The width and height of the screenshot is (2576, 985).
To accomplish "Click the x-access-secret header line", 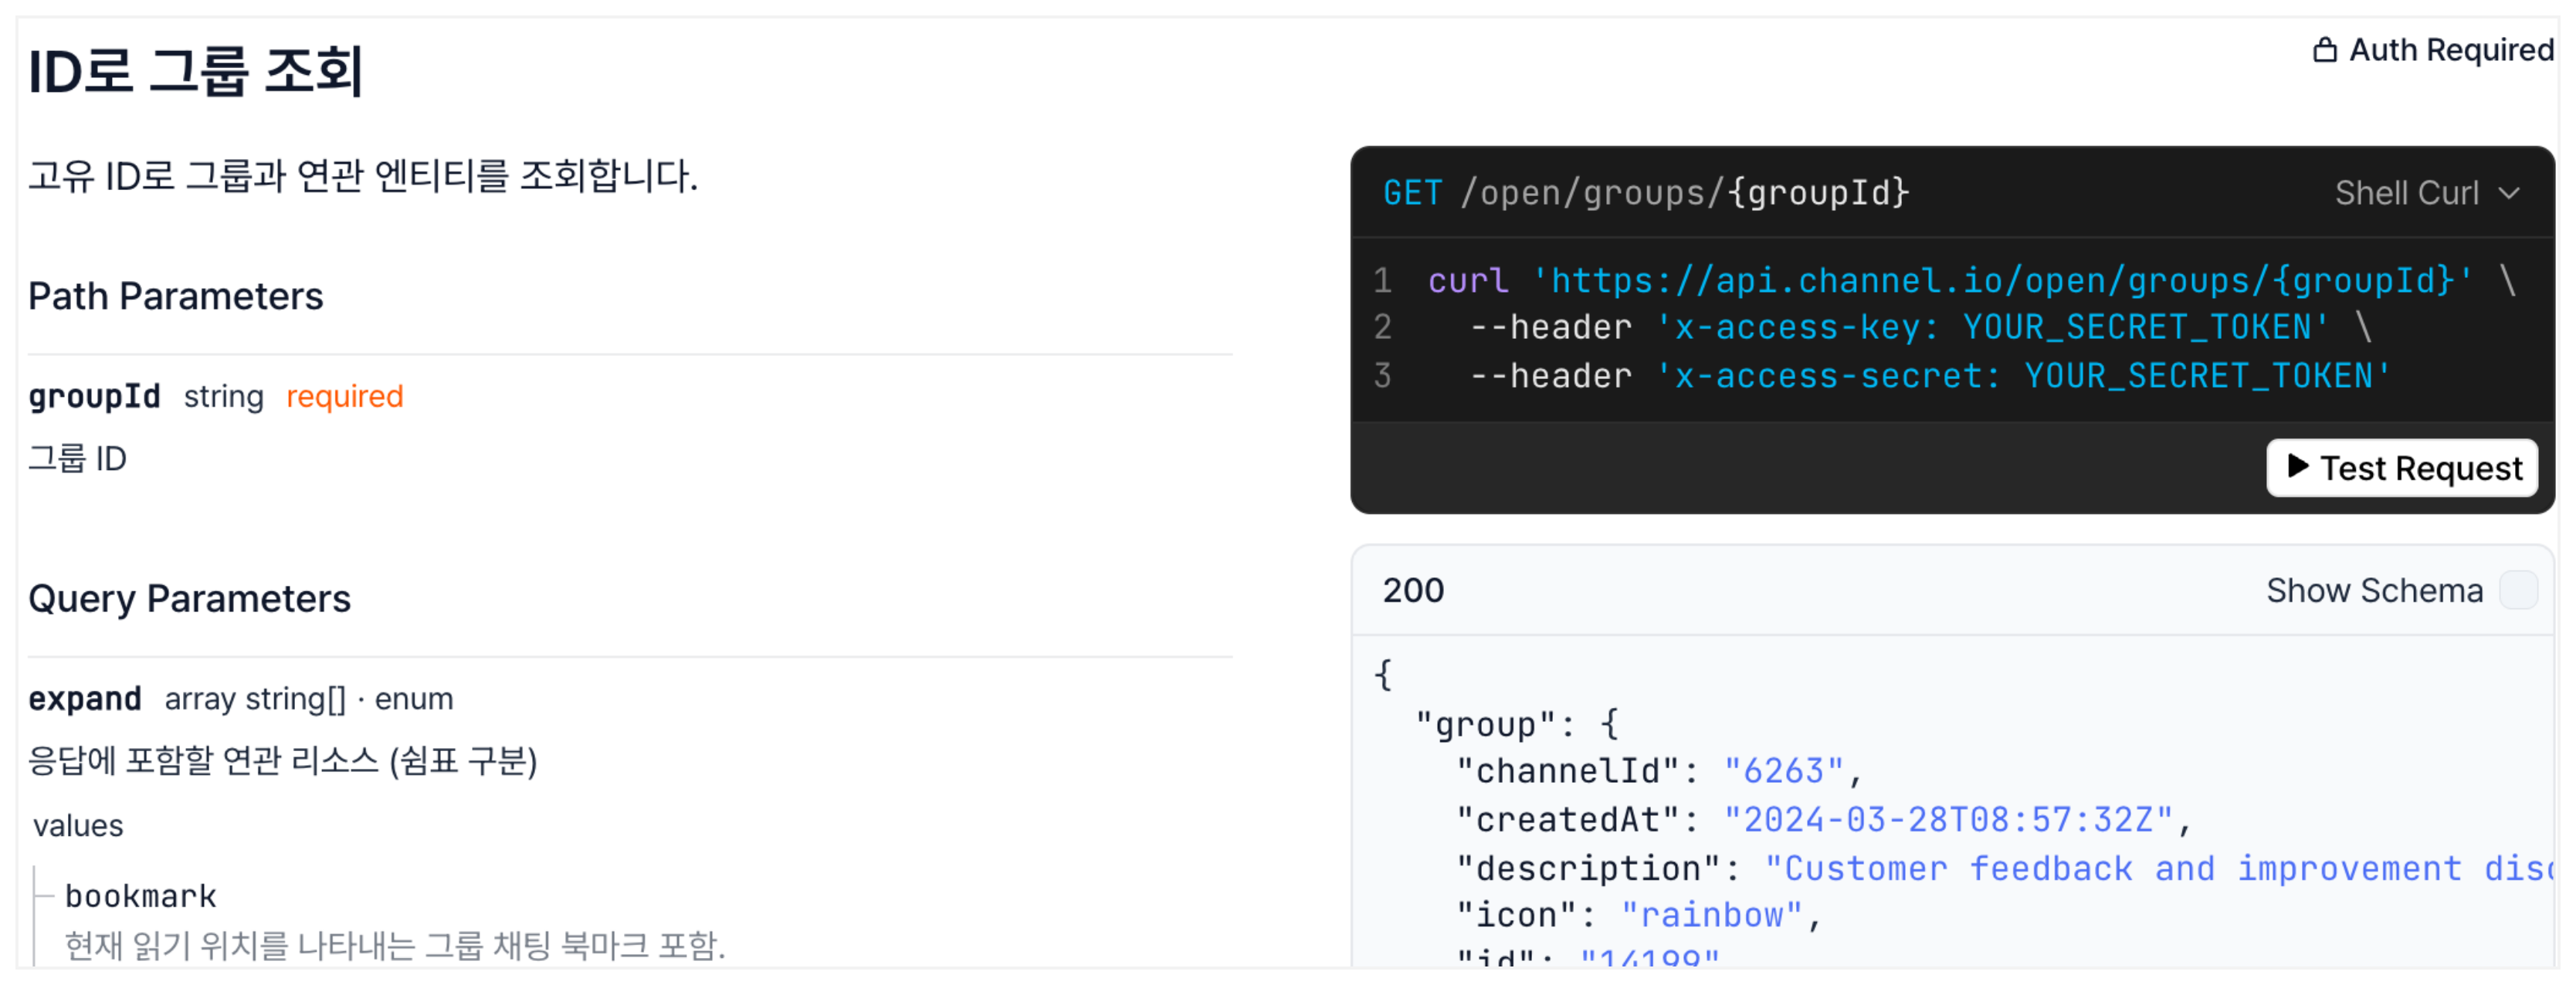I will [x=1929, y=376].
